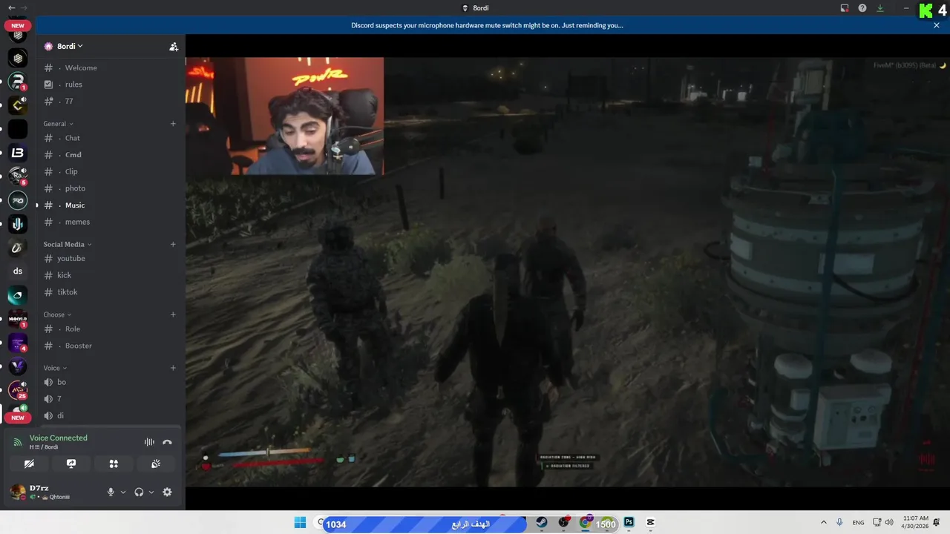
Task: Create channel in Social Media category
Action: click(x=173, y=244)
